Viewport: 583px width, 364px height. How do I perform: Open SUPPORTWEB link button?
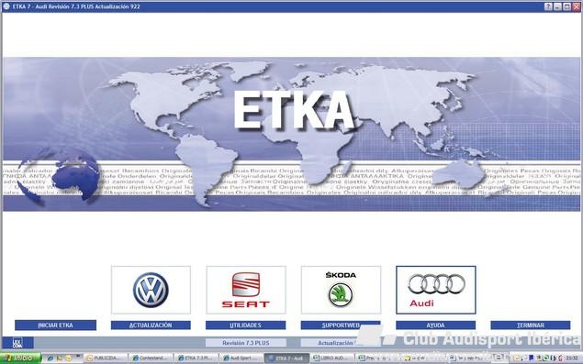[x=341, y=325]
